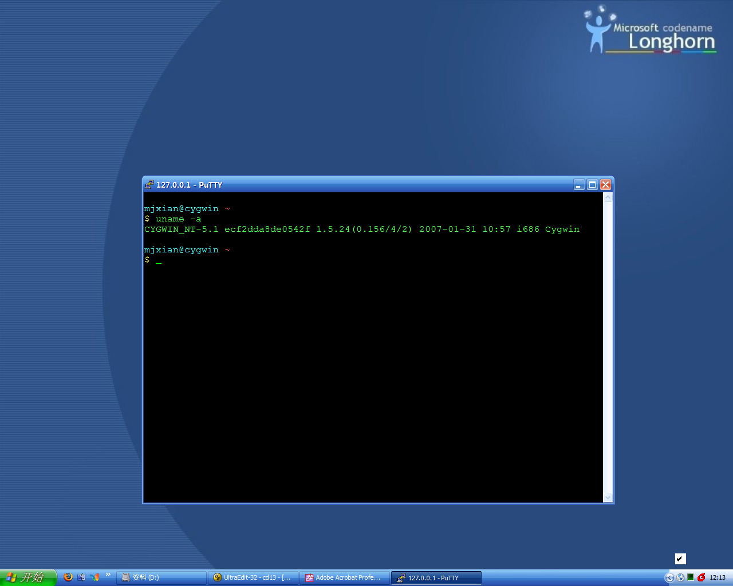The height and width of the screenshot is (586, 733).
Task: Maximize the PuTTY window
Action: [x=592, y=184]
